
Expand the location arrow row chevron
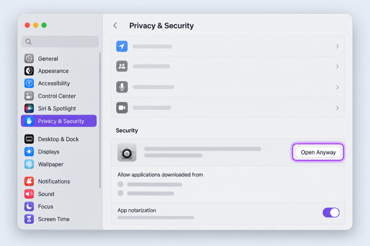click(337, 47)
